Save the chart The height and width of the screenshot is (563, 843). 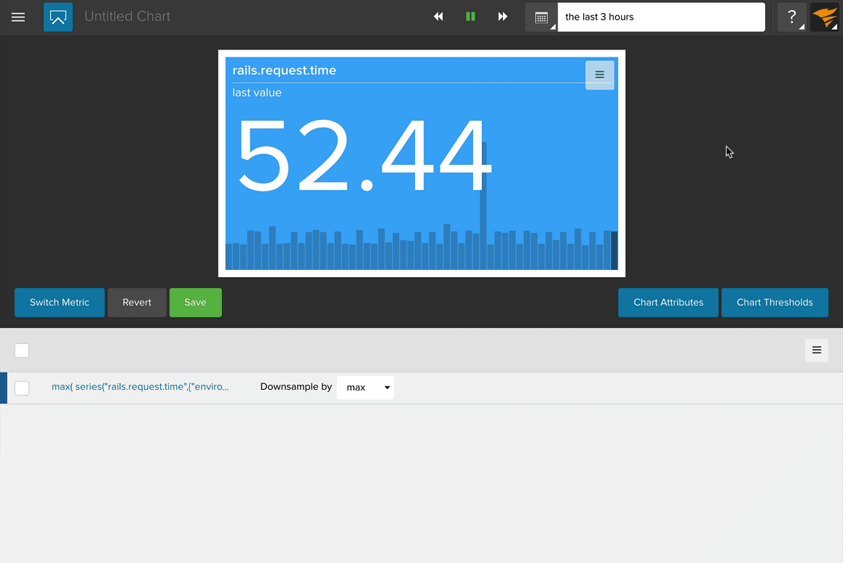pyautogui.click(x=195, y=302)
